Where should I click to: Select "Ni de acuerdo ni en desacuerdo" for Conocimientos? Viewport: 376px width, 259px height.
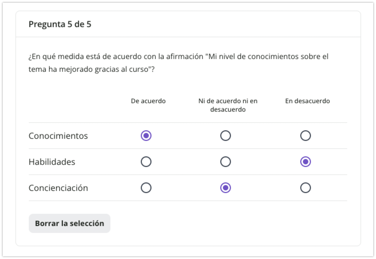coord(225,136)
